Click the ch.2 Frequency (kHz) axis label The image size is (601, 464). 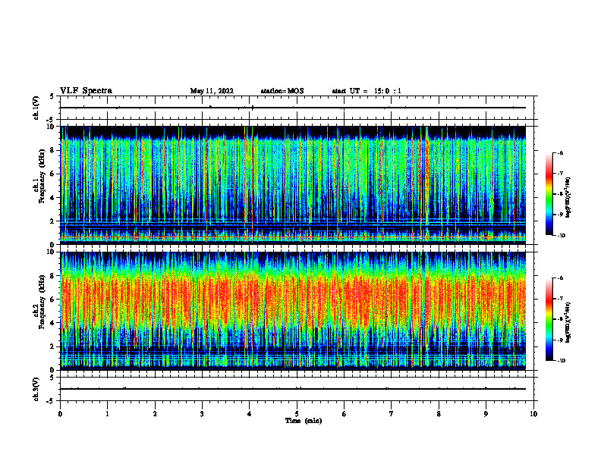[39, 302]
